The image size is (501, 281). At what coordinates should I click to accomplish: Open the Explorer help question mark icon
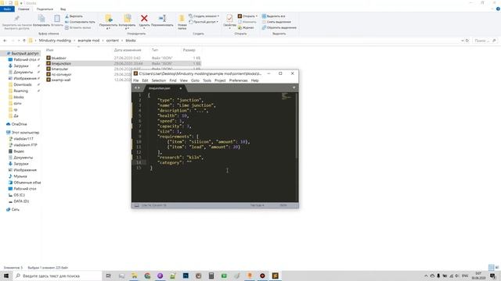[498, 9]
